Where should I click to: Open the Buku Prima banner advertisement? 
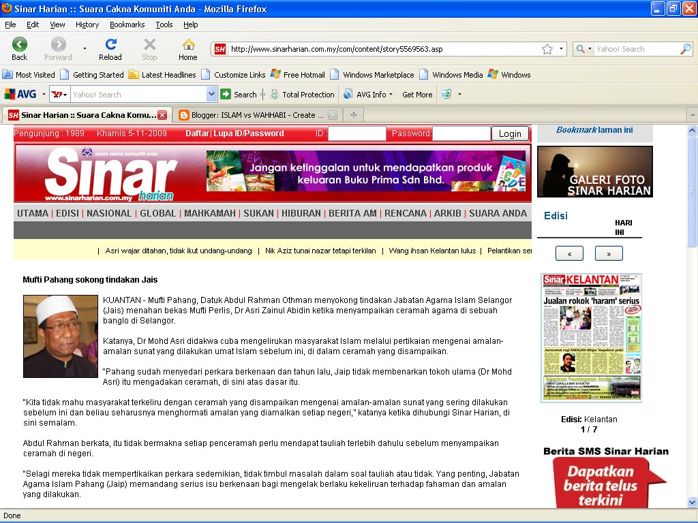[366, 171]
